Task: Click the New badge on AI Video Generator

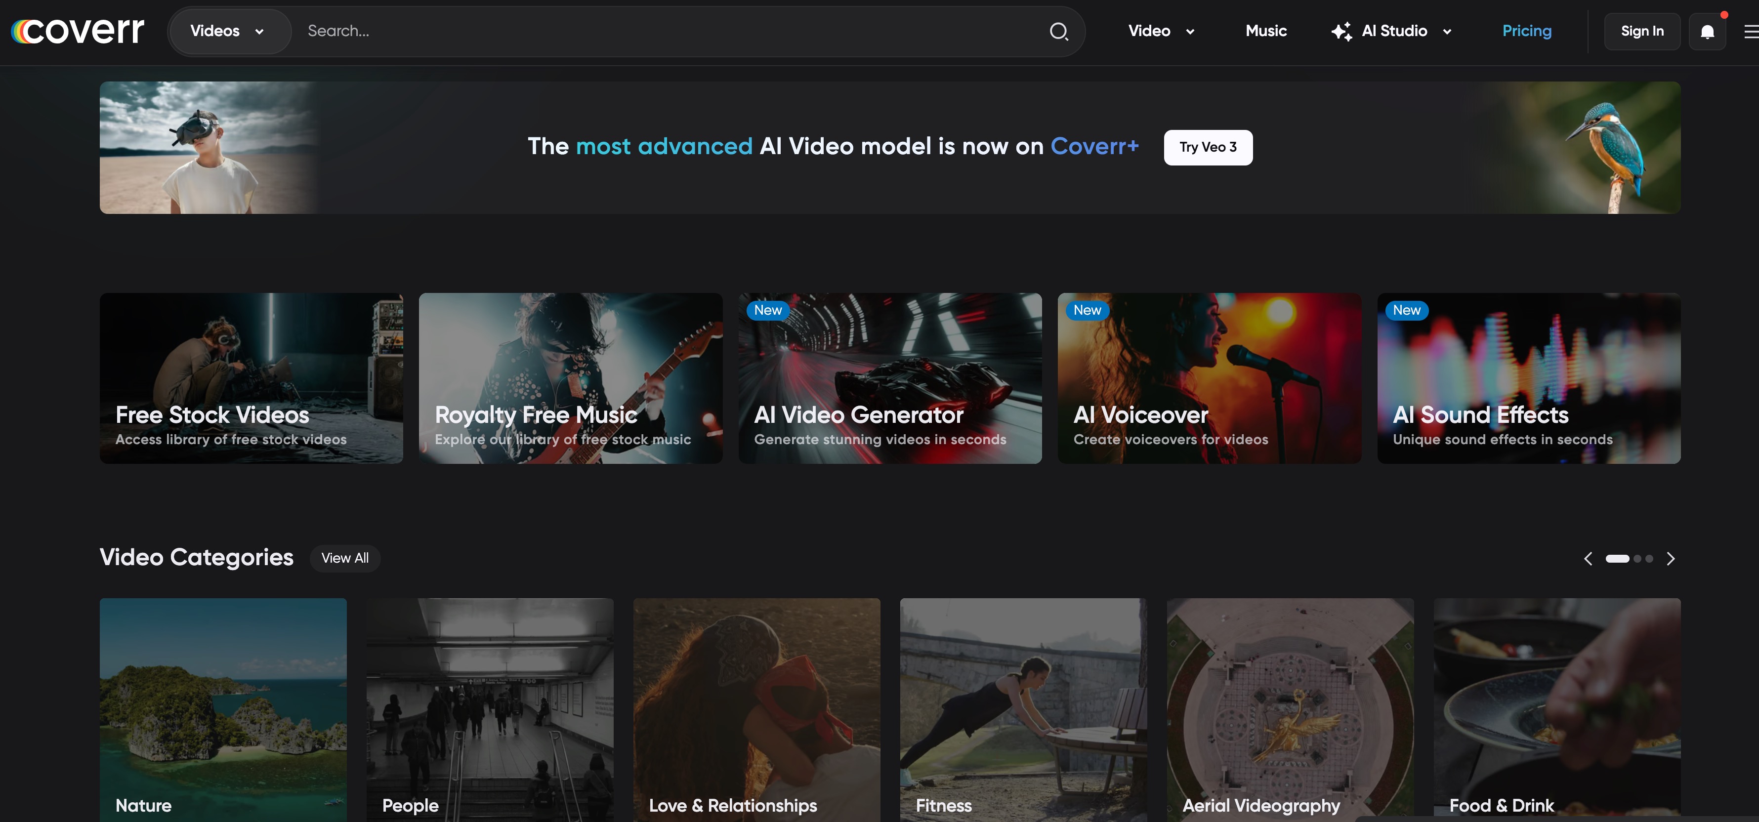Action: click(767, 310)
